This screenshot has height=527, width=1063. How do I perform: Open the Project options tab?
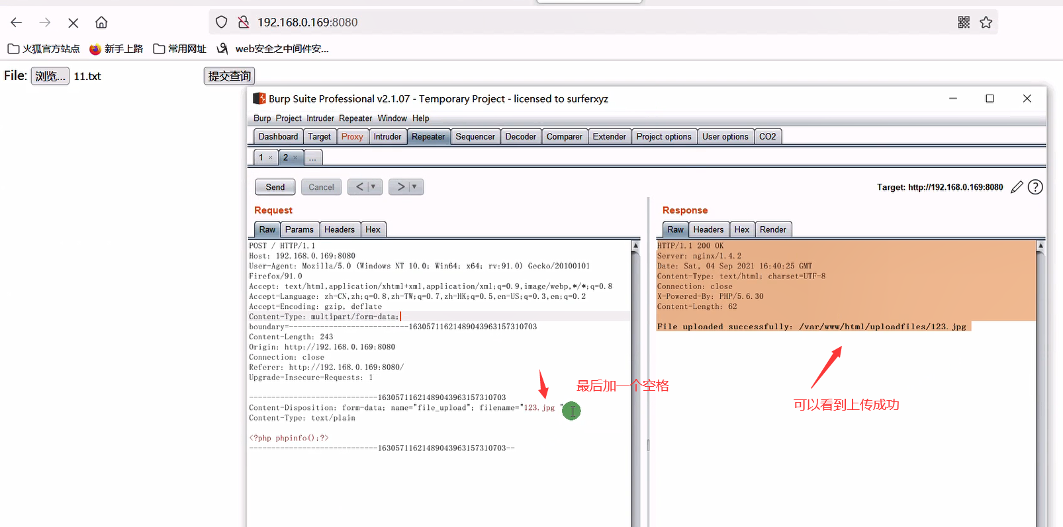pos(664,137)
